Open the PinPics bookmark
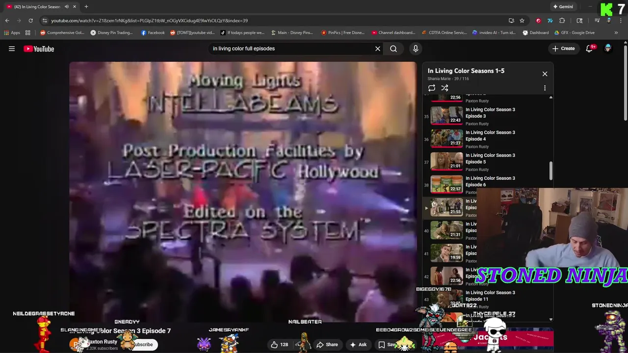 click(x=343, y=33)
